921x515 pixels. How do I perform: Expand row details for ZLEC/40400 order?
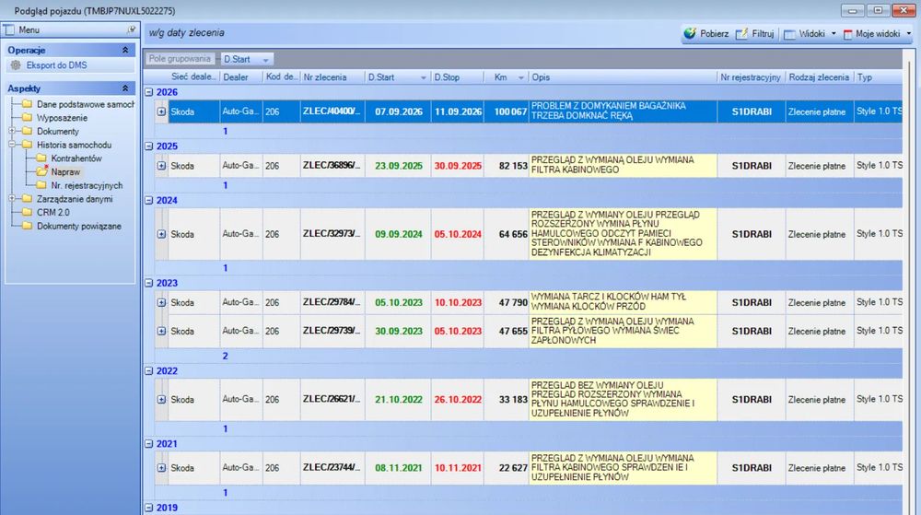tap(161, 111)
